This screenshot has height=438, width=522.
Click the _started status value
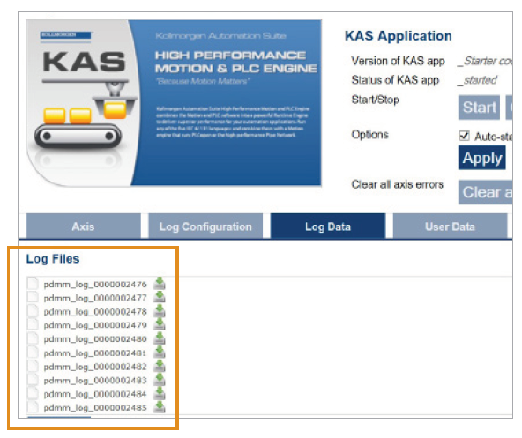click(478, 80)
